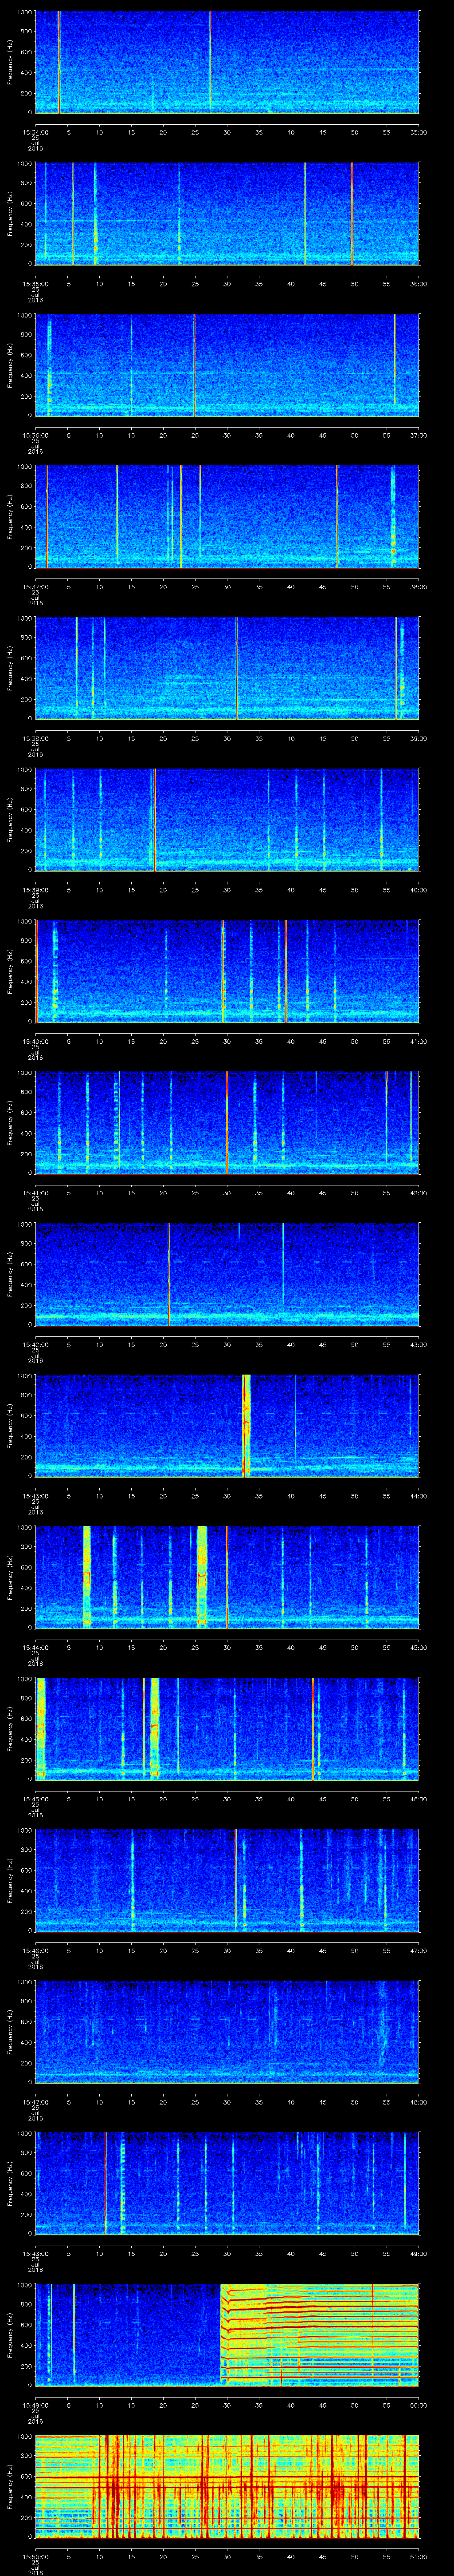Click the 15:46:00 start time label
Viewport: 454px width, 2576px height.
35,1951
